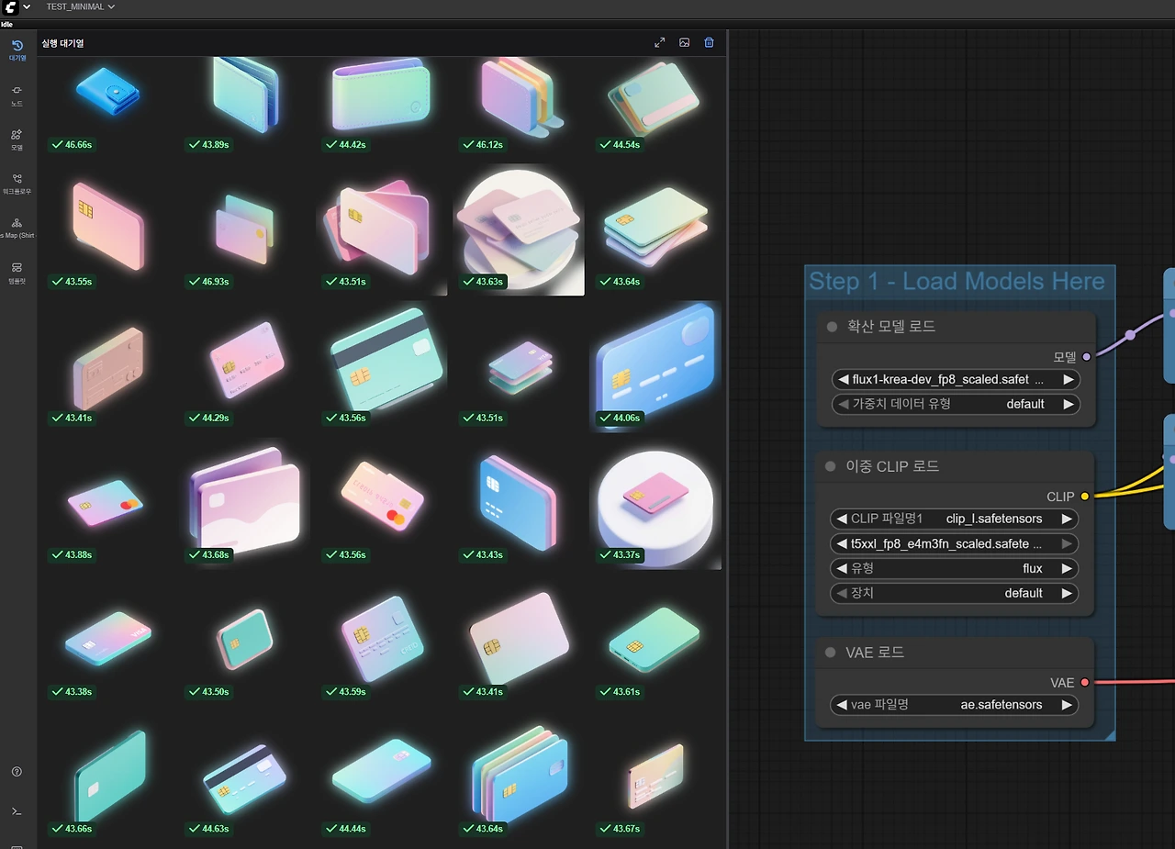Viewport: 1175px width, 849px height.
Task: Click right arrow on CLIP 파일명1 widget
Action: point(1068,519)
